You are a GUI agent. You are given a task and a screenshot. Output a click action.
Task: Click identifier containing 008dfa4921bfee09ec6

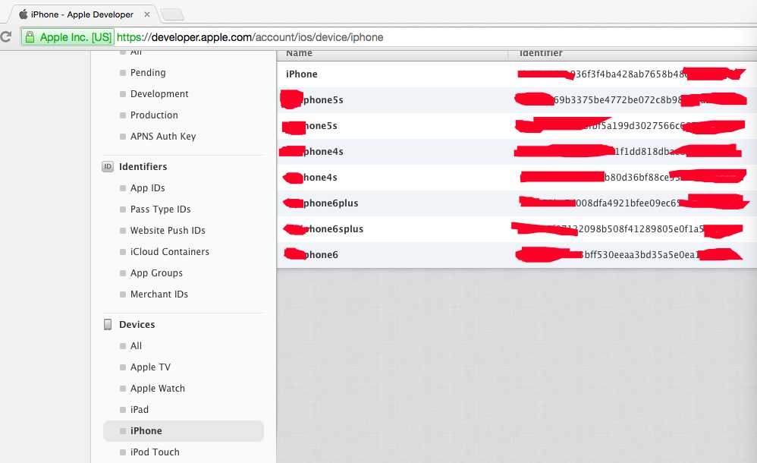point(627,203)
